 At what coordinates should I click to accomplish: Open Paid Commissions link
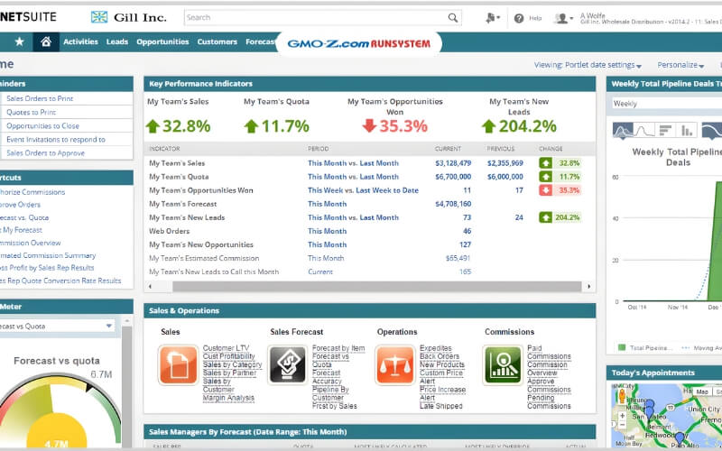pos(549,353)
